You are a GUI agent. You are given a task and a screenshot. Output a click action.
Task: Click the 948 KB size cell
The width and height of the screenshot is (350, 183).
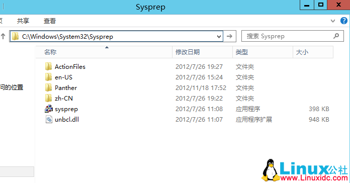tap(319, 119)
